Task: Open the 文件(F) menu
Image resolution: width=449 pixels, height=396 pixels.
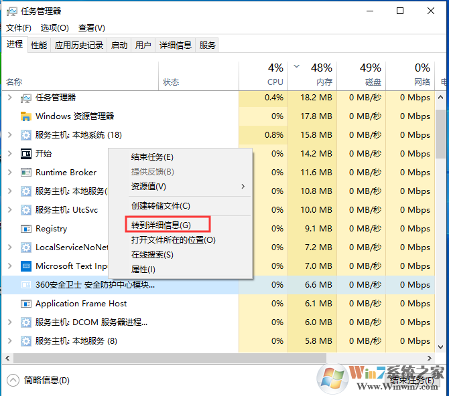Action: 19,28
